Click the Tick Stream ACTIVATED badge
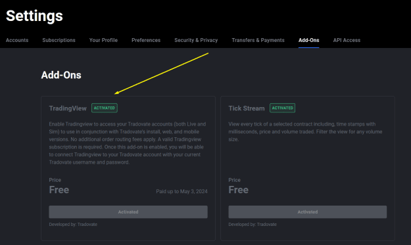 click(x=282, y=108)
